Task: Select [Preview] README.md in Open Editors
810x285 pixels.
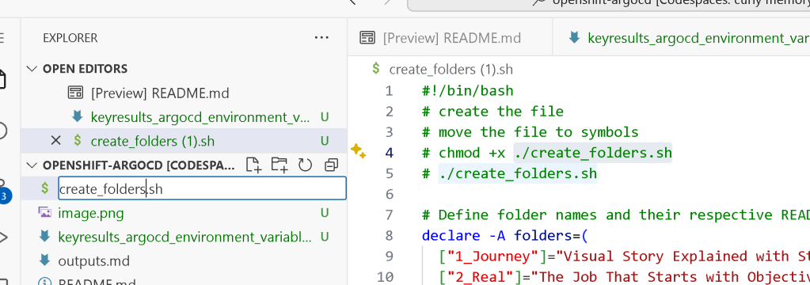Action: 160,93
